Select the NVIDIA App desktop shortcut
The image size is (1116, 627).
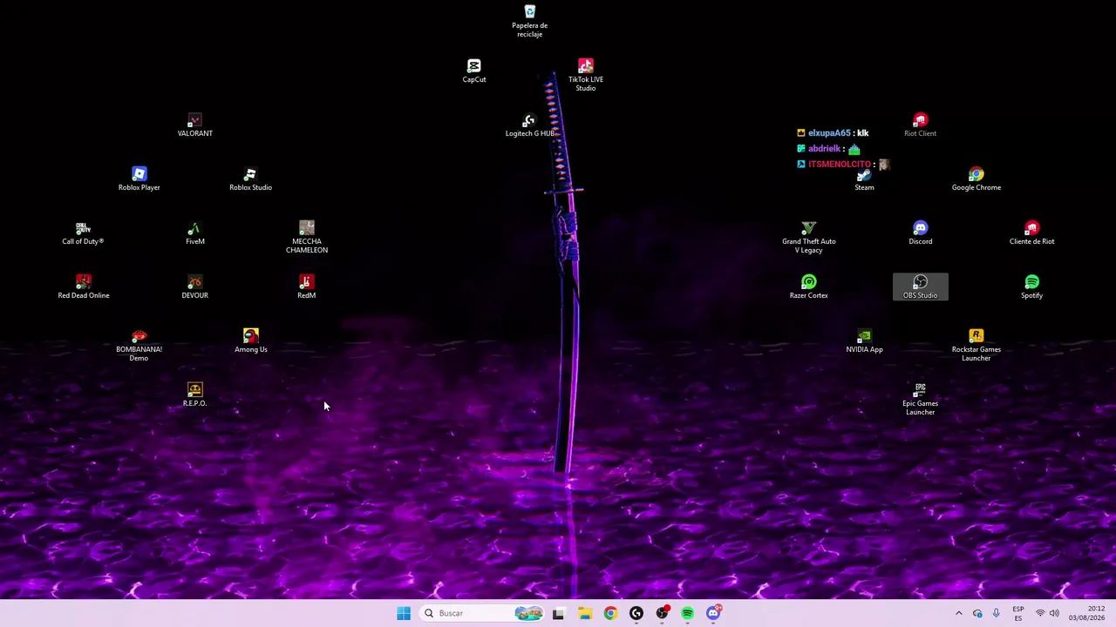point(864,341)
